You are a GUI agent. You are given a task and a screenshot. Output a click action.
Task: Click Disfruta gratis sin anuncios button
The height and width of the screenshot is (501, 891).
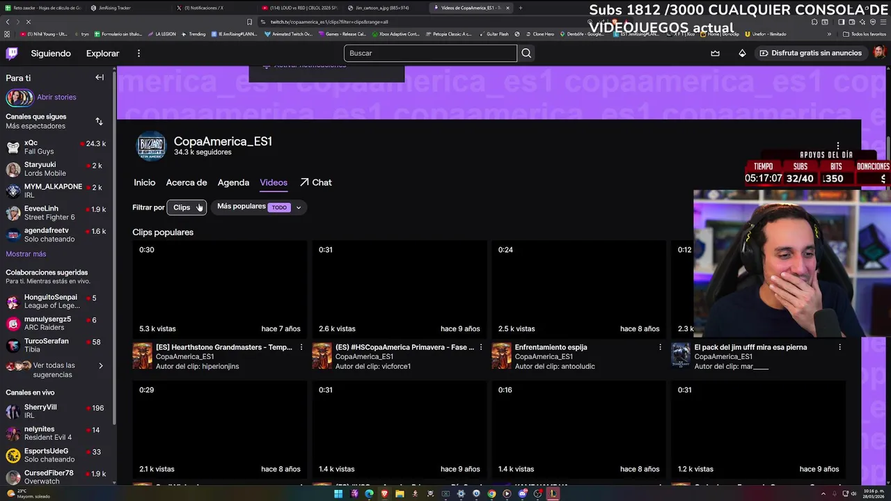[810, 53]
